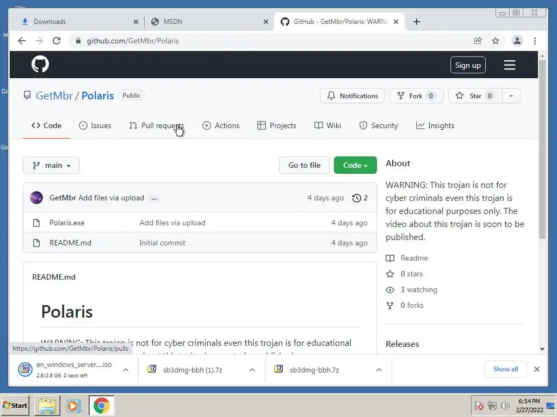Screen dimensions: 557x417
Task: Click the Sign up button
Action: (x=468, y=65)
